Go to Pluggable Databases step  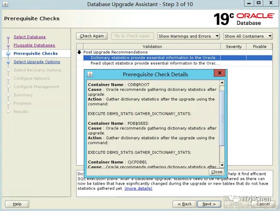34,45
